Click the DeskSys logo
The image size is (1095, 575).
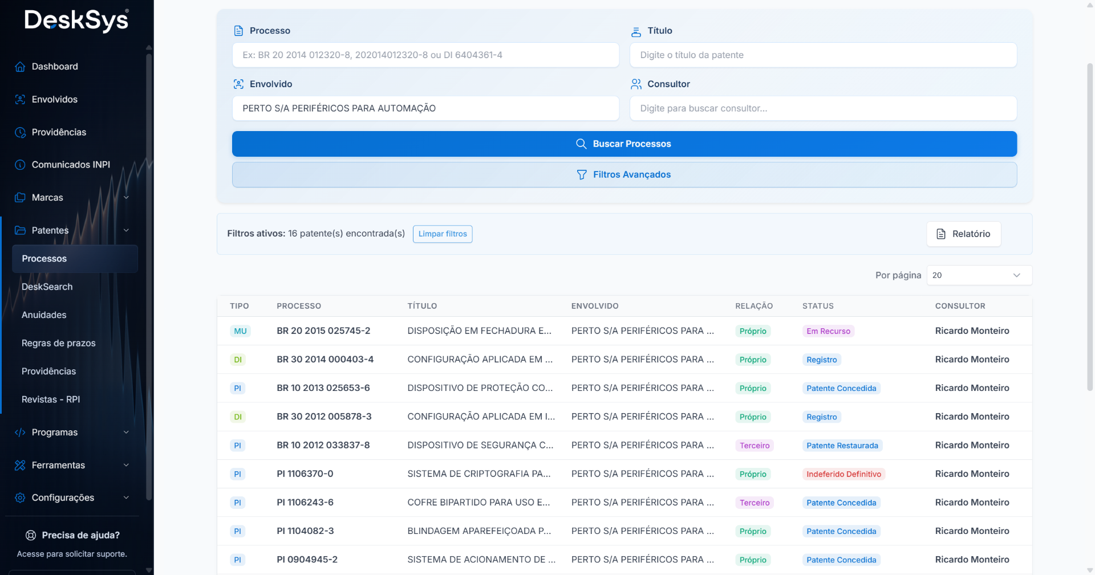point(76,21)
